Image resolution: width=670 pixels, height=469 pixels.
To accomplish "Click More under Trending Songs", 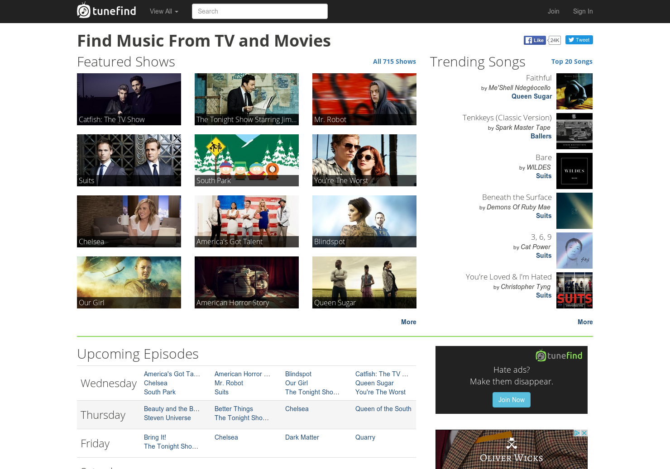I will (x=585, y=322).
